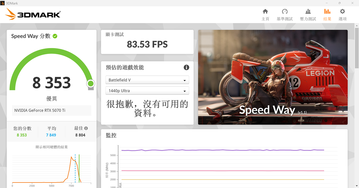
Task: Open the results (結果) bar-chart icon
Action: 327,12
